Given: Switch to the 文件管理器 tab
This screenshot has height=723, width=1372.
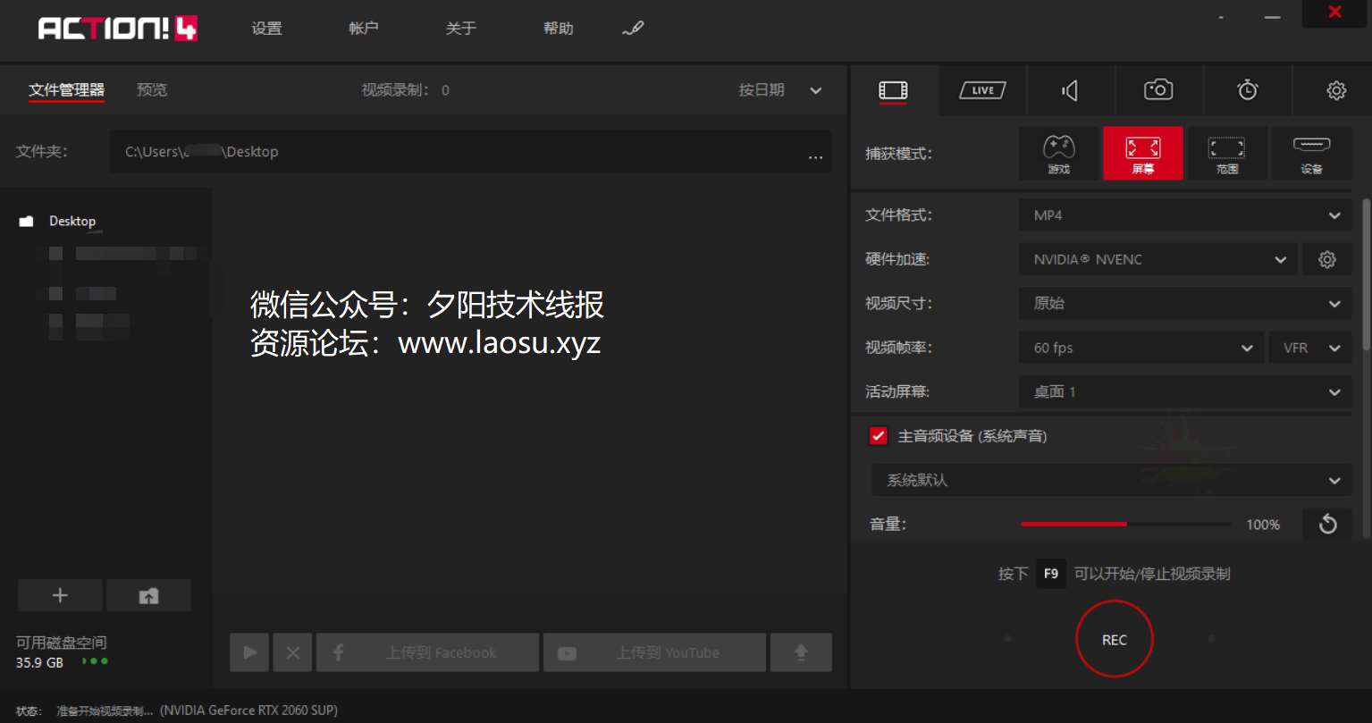Looking at the screenshot, I should (66, 90).
